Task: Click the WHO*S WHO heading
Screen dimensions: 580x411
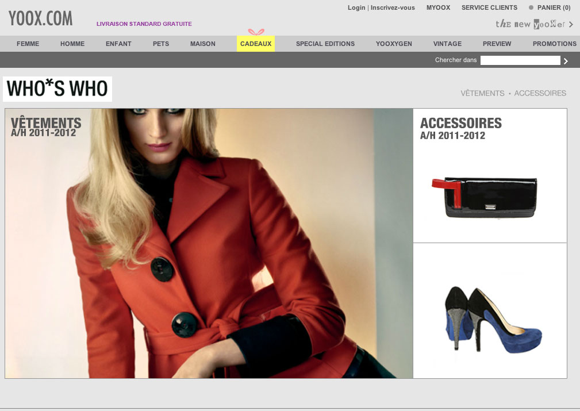Action: click(57, 89)
